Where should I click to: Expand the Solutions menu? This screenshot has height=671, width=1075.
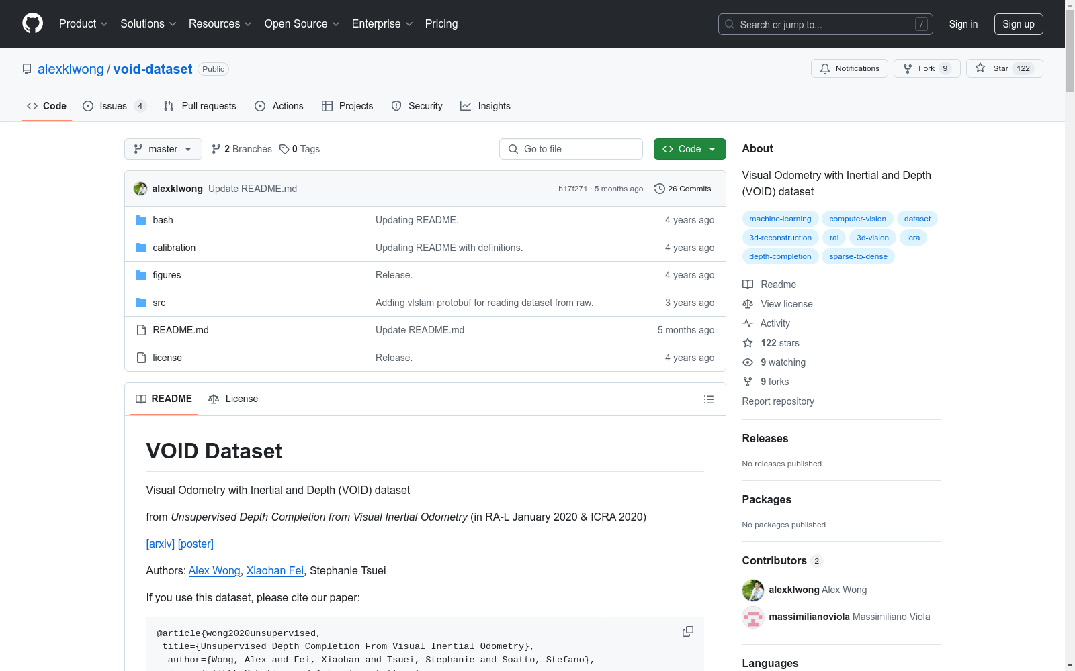(148, 24)
